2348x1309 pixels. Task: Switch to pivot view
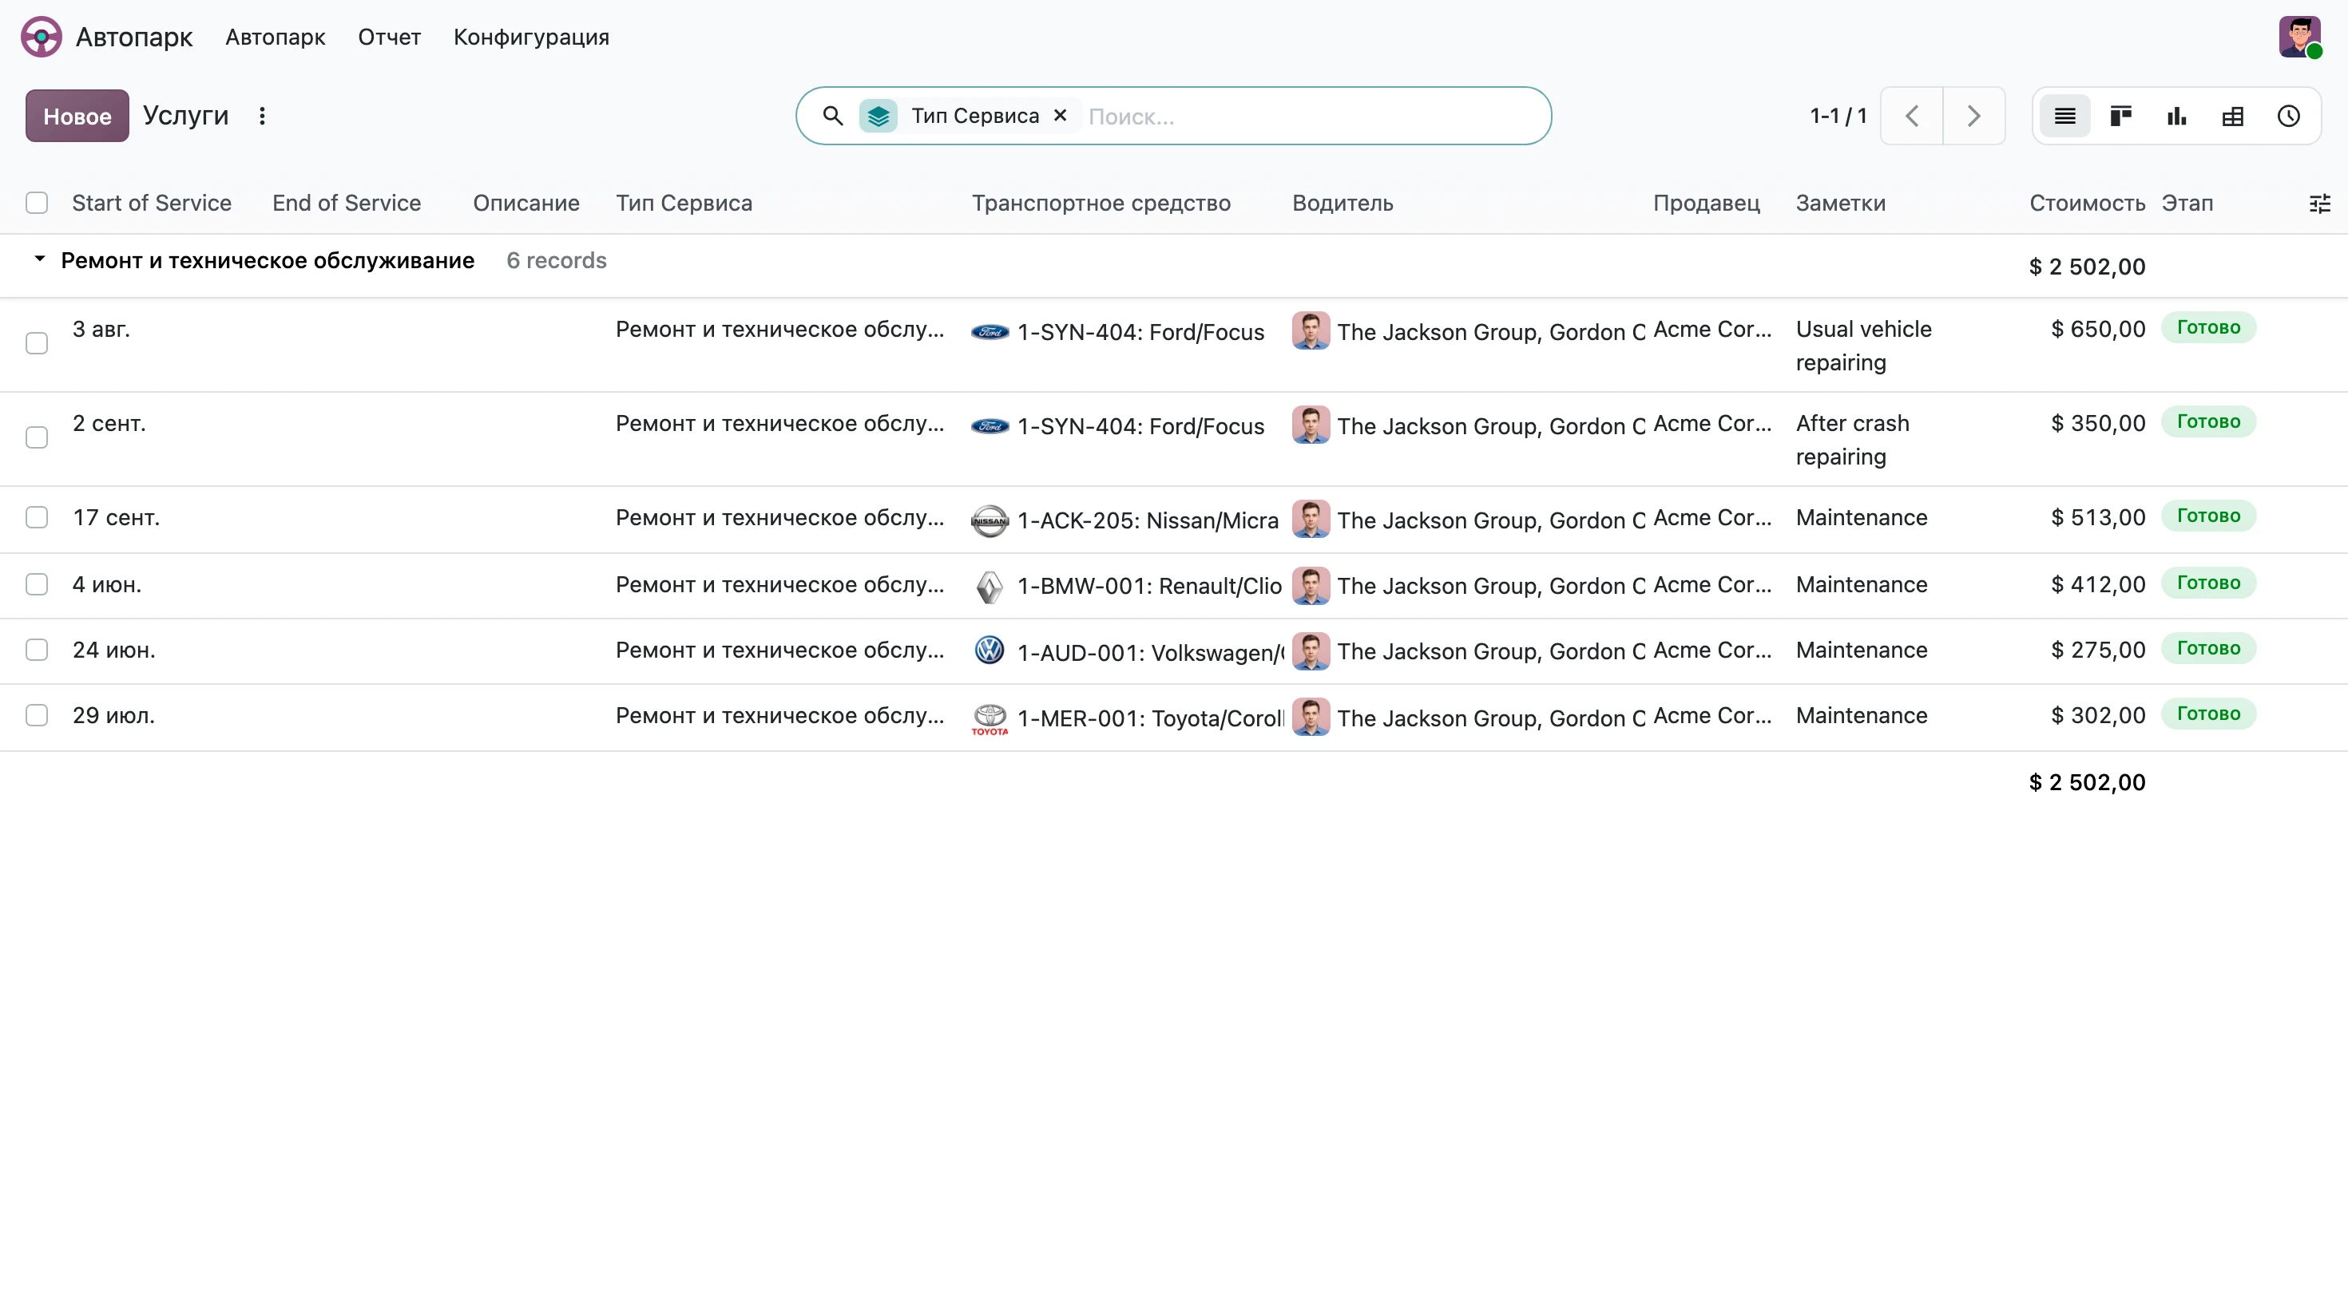coord(2233,116)
